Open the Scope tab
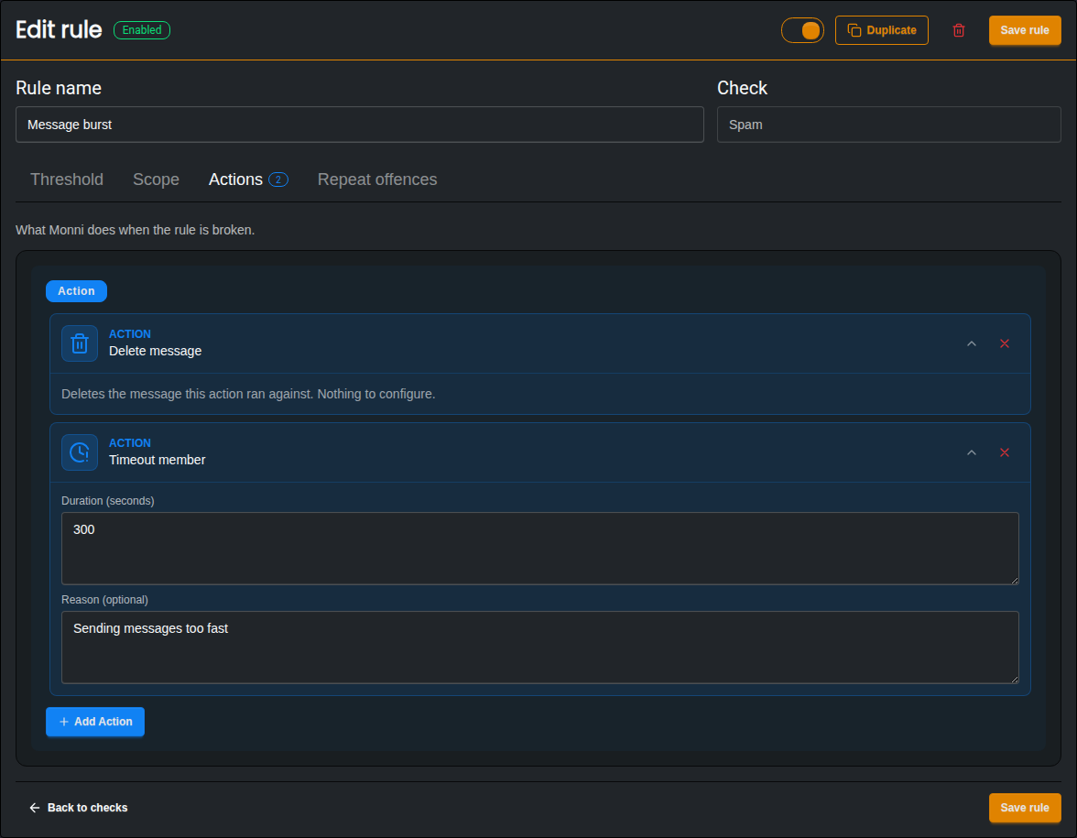This screenshot has height=838, width=1077. [x=156, y=180]
